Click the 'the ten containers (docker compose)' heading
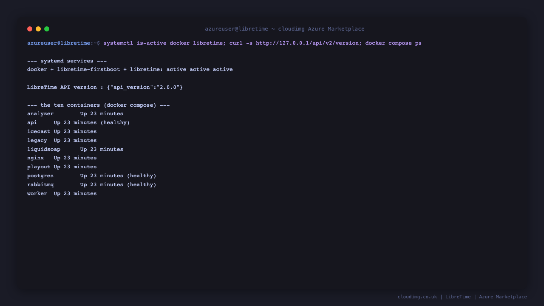Viewport: 544px width, 306px height. point(99,105)
